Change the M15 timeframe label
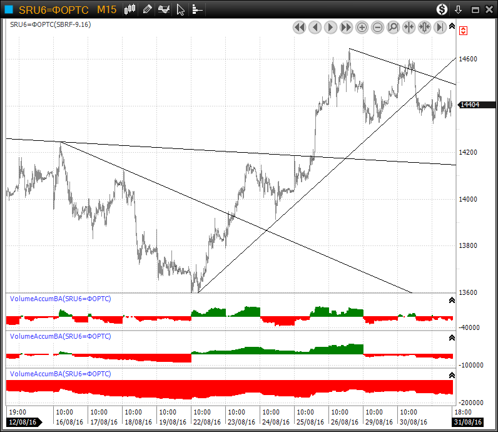Image resolution: width=498 pixels, height=432 pixels. 106,9
